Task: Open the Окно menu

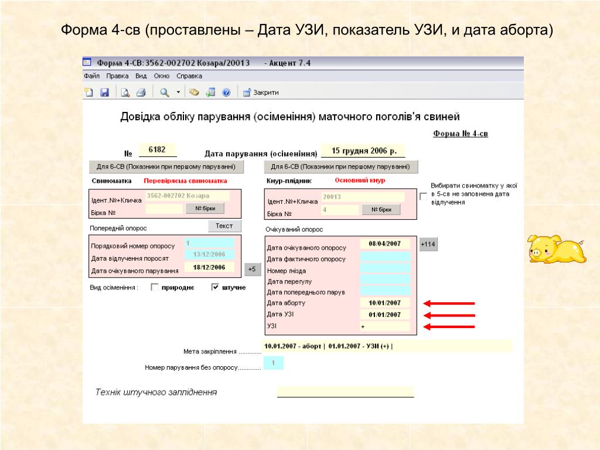Action: click(x=162, y=76)
